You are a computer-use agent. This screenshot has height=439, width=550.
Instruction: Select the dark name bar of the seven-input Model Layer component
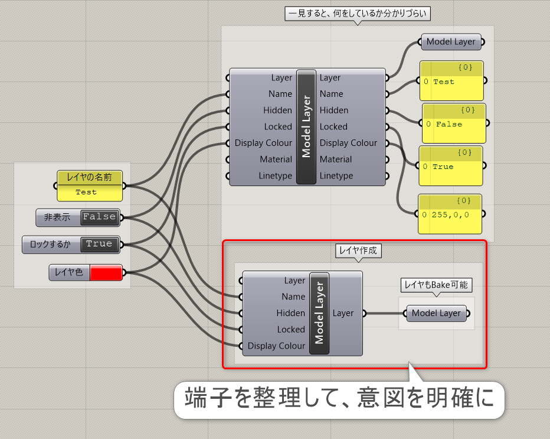point(306,127)
